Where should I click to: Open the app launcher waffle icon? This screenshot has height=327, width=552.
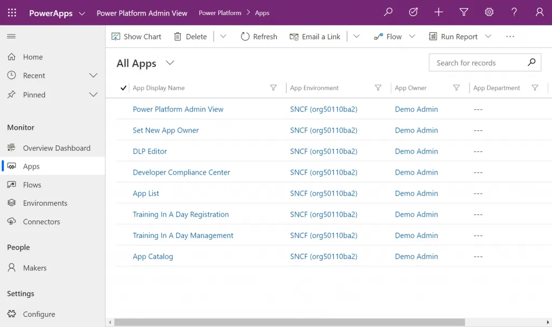[x=12, y=13]
